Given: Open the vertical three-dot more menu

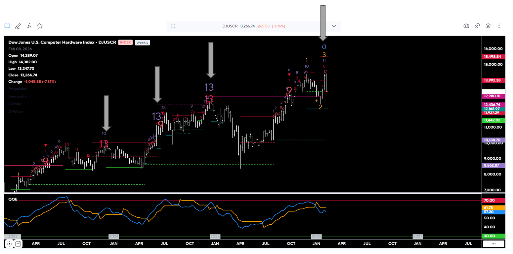Looking at the screenshot, I should [x=499, y=26].
